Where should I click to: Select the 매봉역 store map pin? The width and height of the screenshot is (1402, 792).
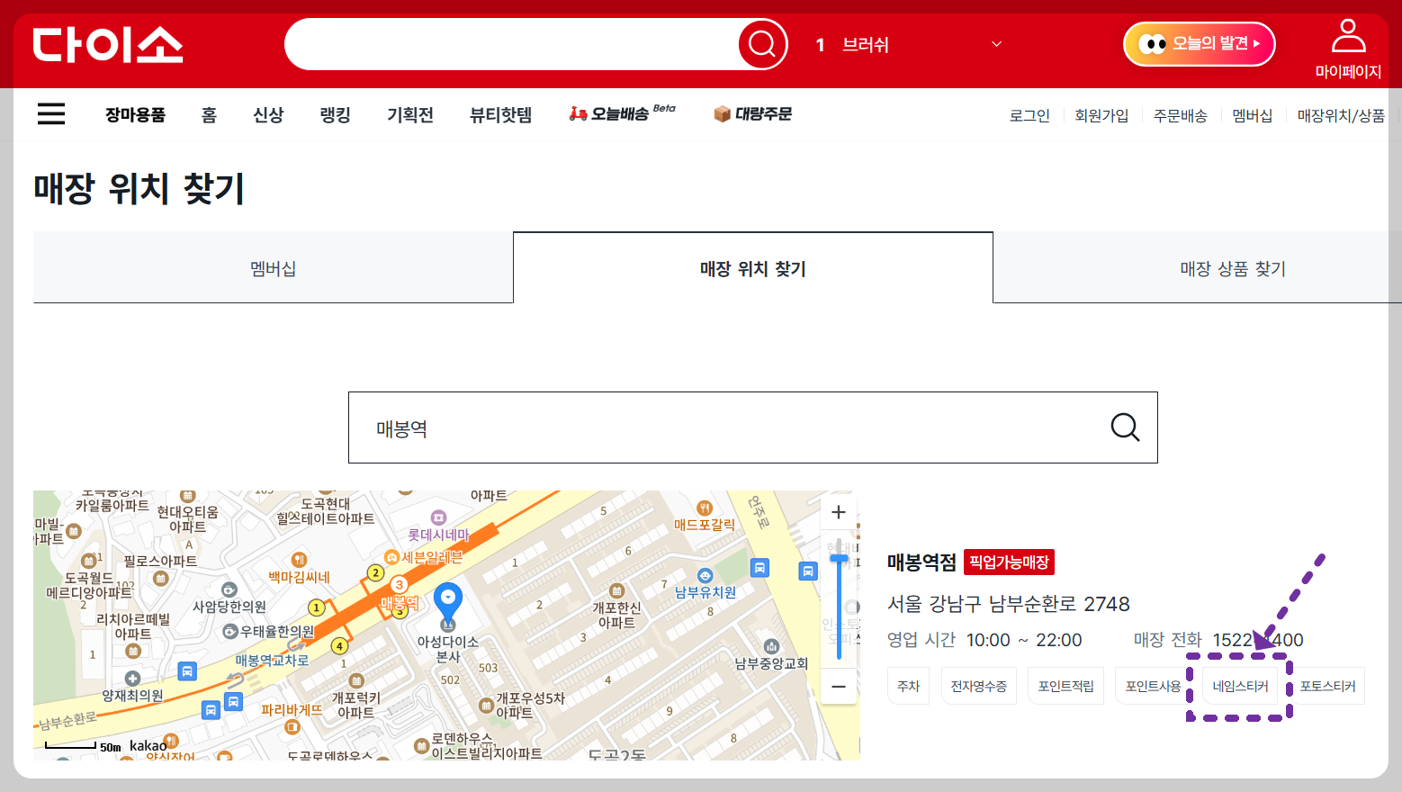click(x=447, y=598)
